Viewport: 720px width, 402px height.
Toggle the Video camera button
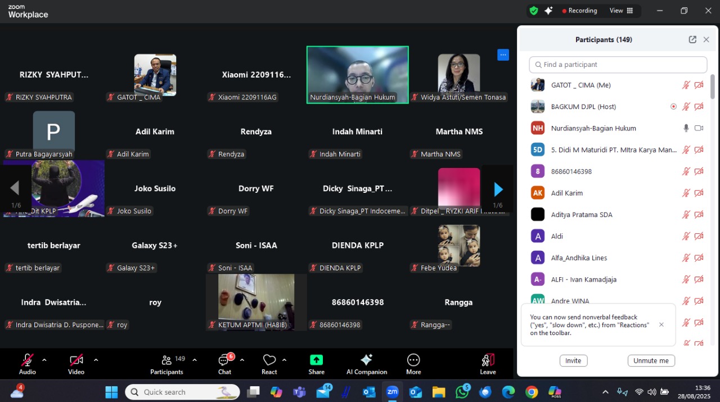pyautogui.click(x=76, y=360)
